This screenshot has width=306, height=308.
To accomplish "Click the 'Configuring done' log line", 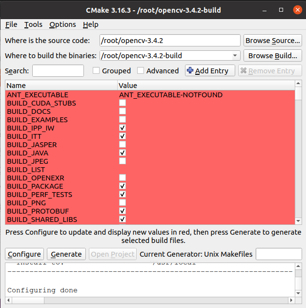I will pyautogui.click(x=42, y=290).
